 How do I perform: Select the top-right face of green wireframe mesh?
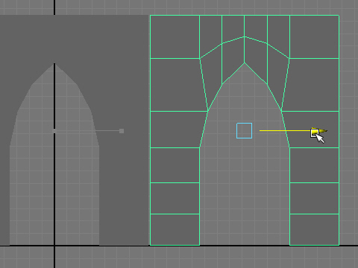314,36
